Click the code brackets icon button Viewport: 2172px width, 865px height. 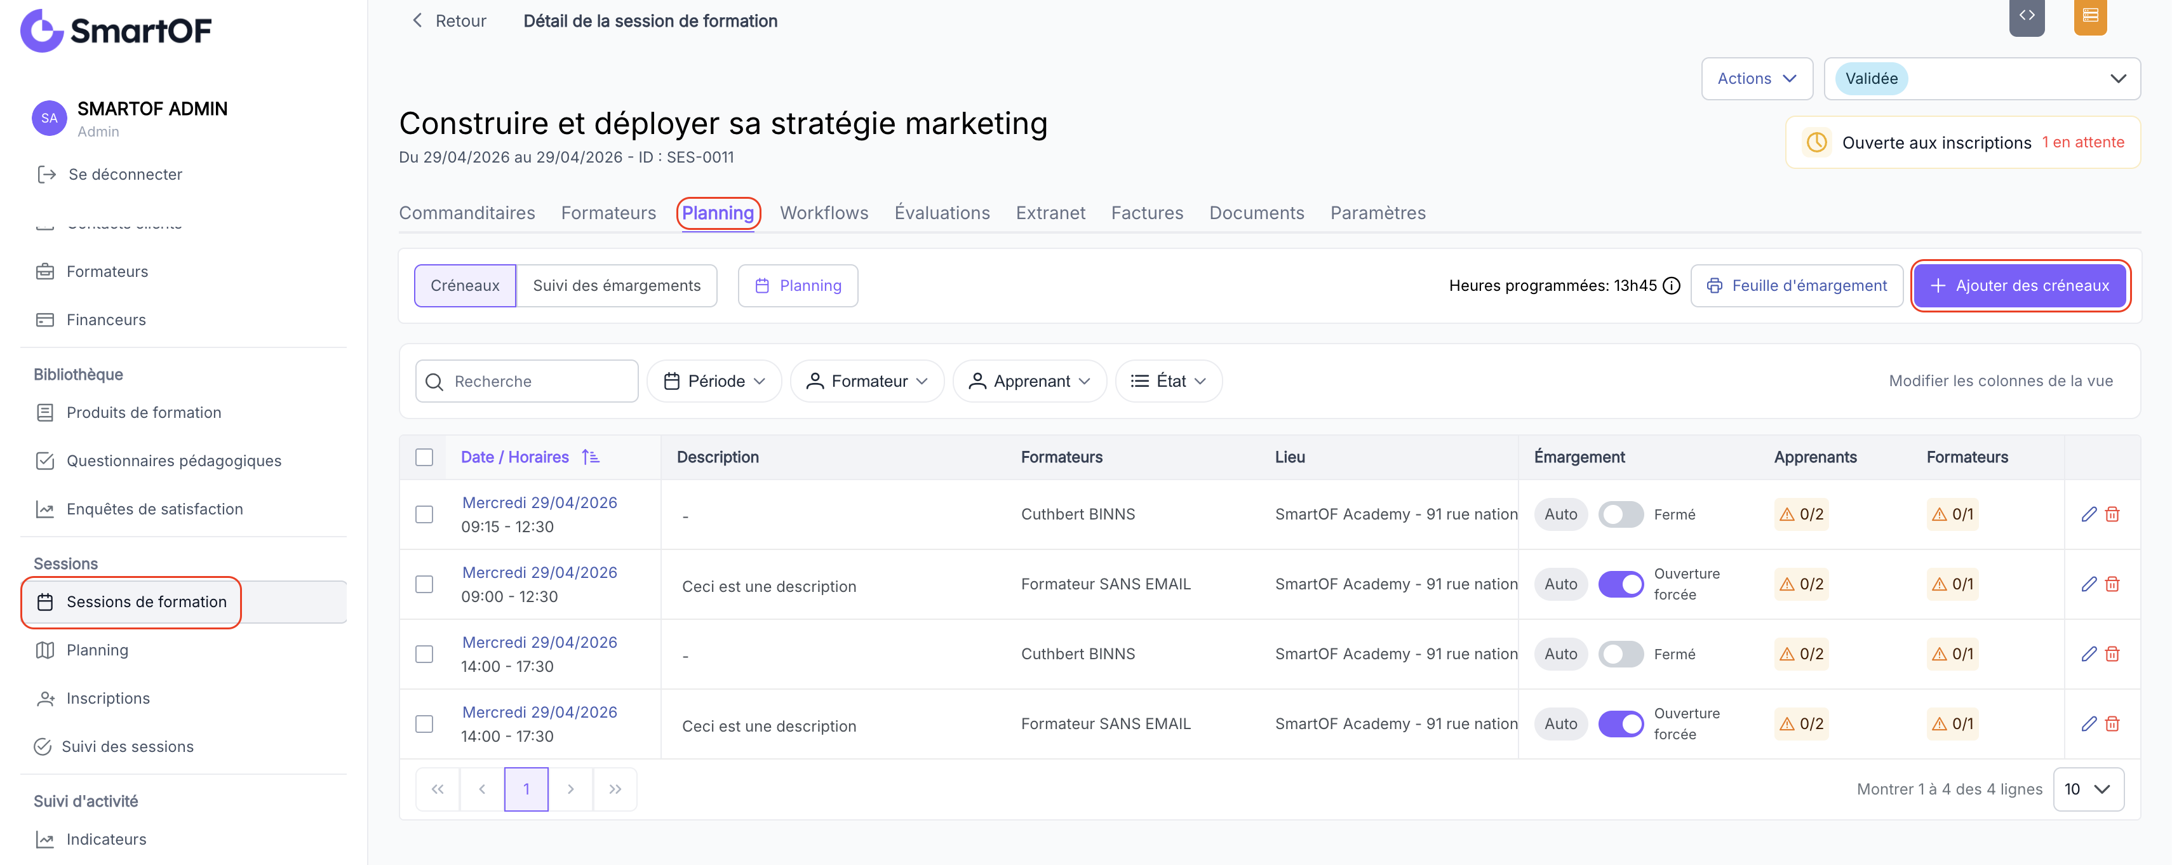[2026, 16]
